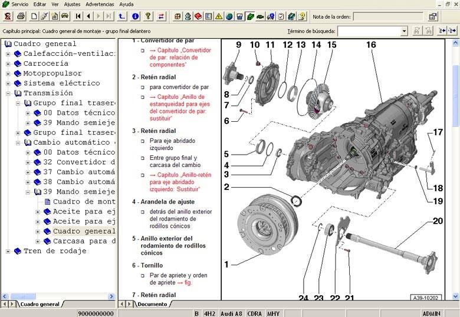Expand the Motopropulsor tree node
The image size is (460, 317).
click(8, 74)
